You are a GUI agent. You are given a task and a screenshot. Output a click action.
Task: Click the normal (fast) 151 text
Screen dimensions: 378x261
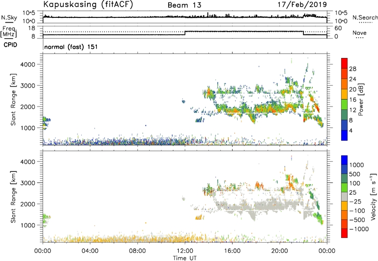click(71, 47)
